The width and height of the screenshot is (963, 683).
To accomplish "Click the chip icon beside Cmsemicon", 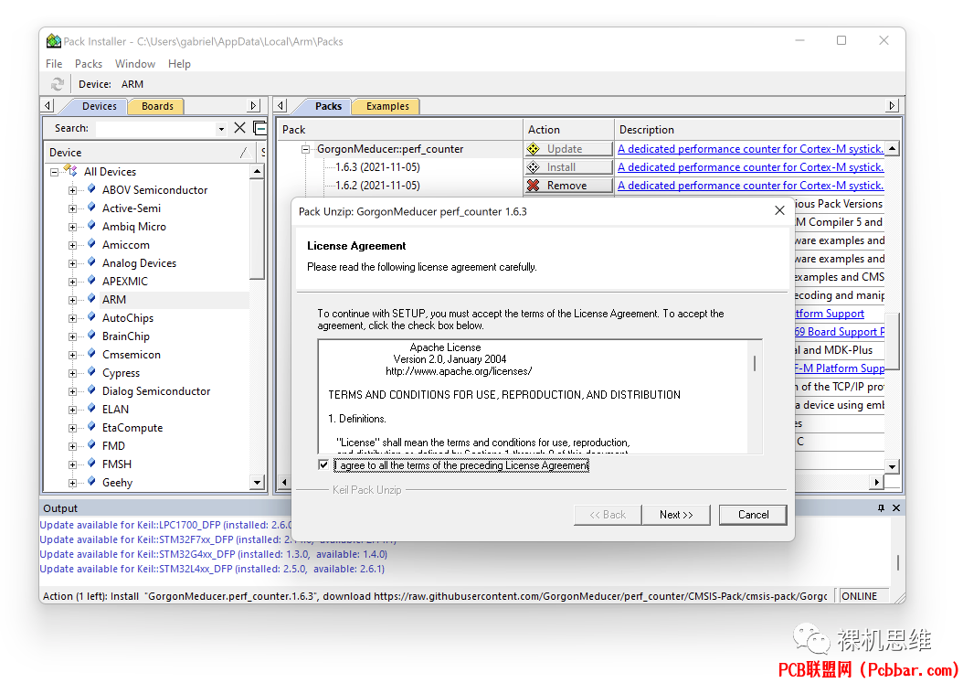I will [x=91, y=354].
